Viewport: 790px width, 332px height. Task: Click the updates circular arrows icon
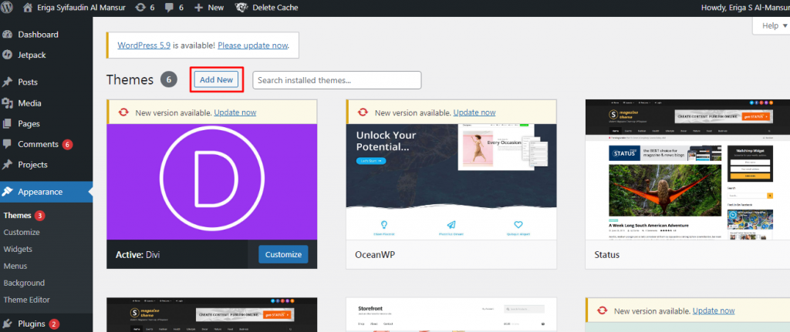(x=141, y=8)
